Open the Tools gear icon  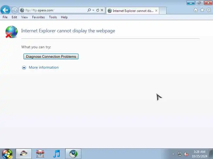coord(209,10)
